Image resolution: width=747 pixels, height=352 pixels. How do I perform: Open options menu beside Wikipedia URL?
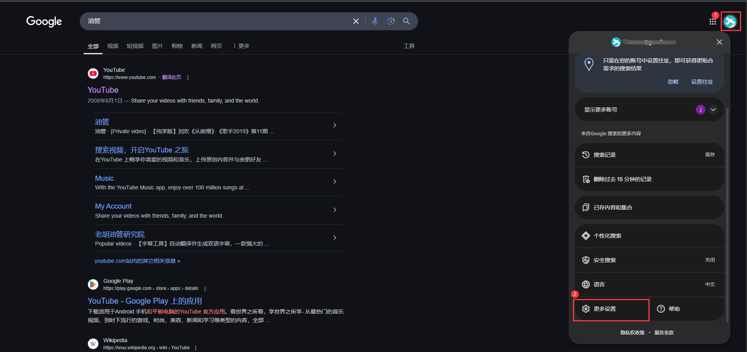[196, 348]
